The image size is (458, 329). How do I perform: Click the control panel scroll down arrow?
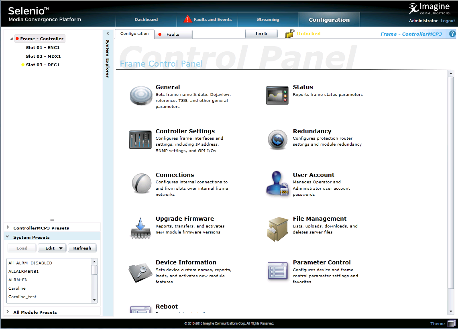pos(451,311)
